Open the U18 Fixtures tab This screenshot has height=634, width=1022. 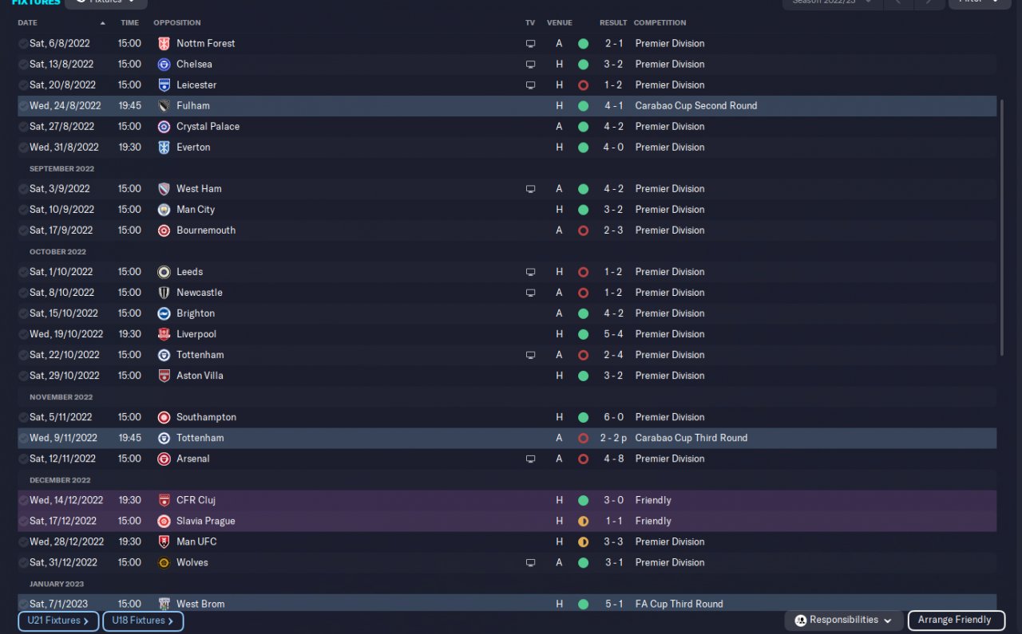point(143,620)
